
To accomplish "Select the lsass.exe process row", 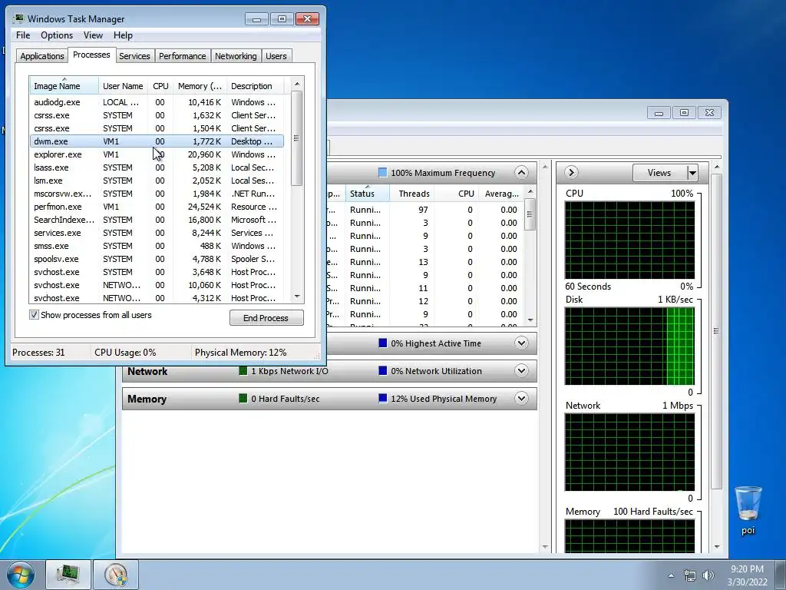I will 157,167.
